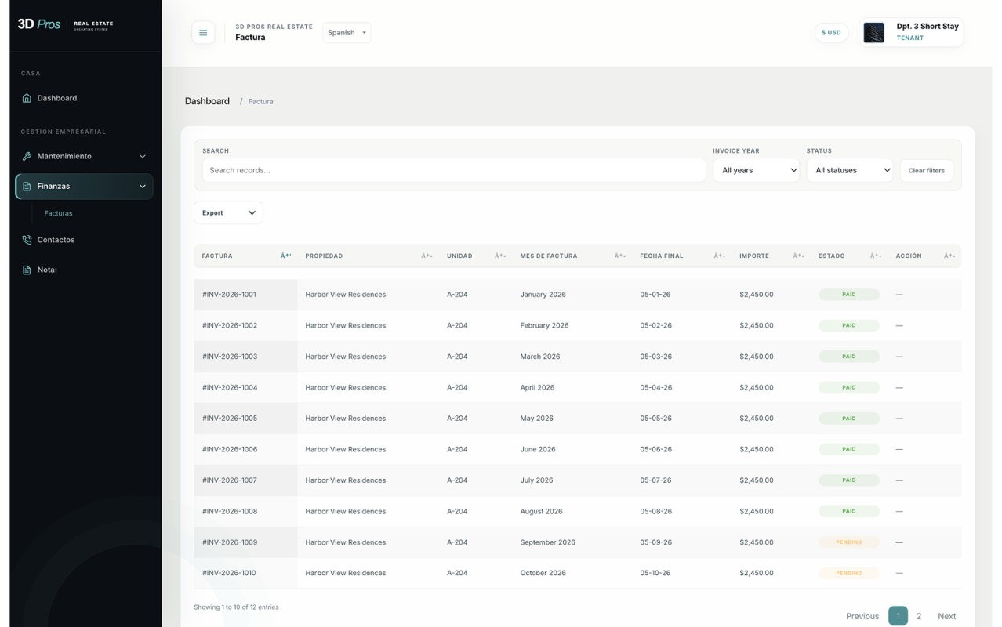Open the Status filter dropdown
The width and height of the screenshot is (1002, 627).
850,170
